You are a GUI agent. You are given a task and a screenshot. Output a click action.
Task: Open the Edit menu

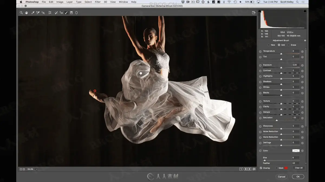[x=51, y=2]
